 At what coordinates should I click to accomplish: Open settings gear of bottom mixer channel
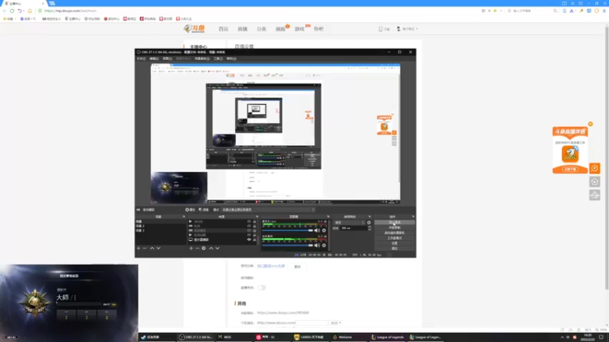pos(324,245)
